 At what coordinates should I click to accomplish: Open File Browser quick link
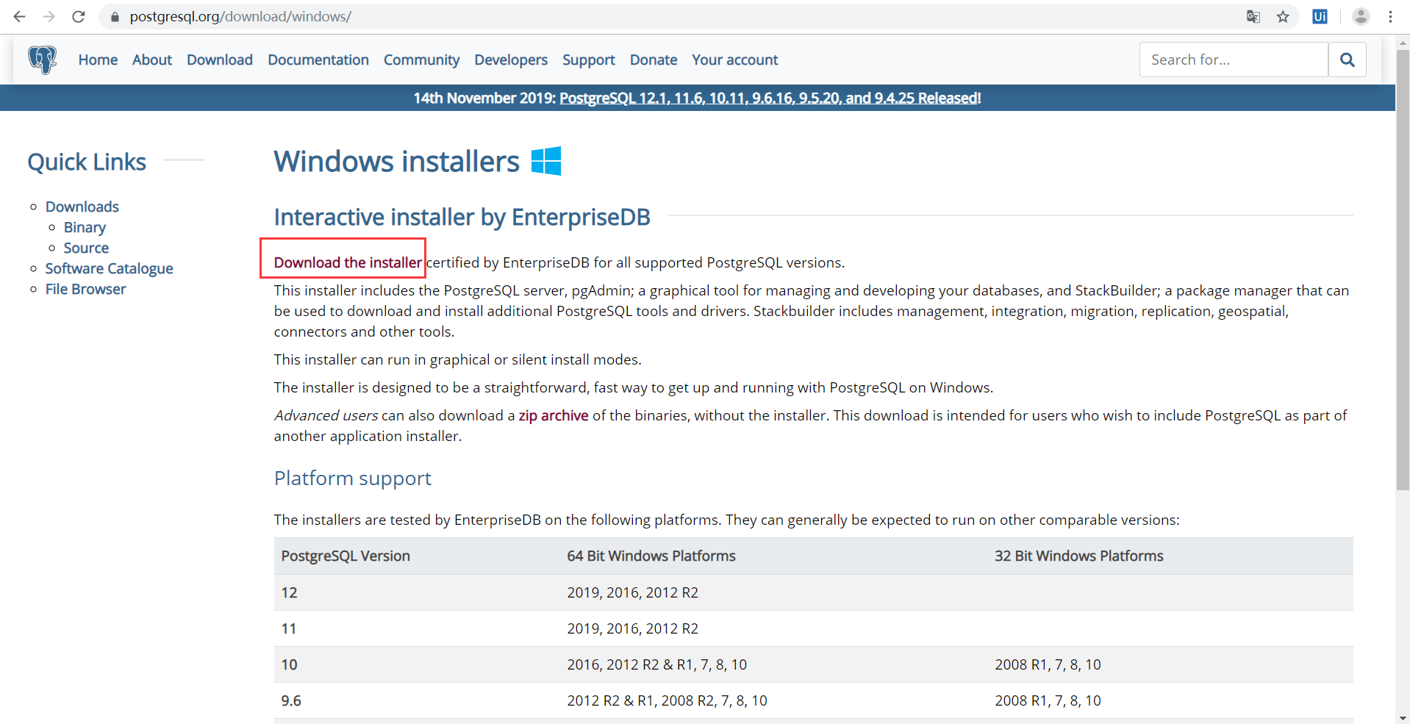85,289
